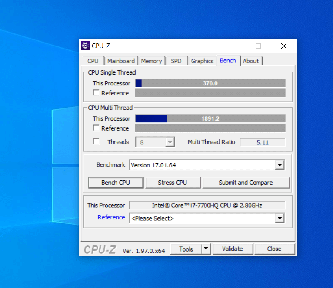Close the CPU-Z window with X
333x288 pixels.
283,46
